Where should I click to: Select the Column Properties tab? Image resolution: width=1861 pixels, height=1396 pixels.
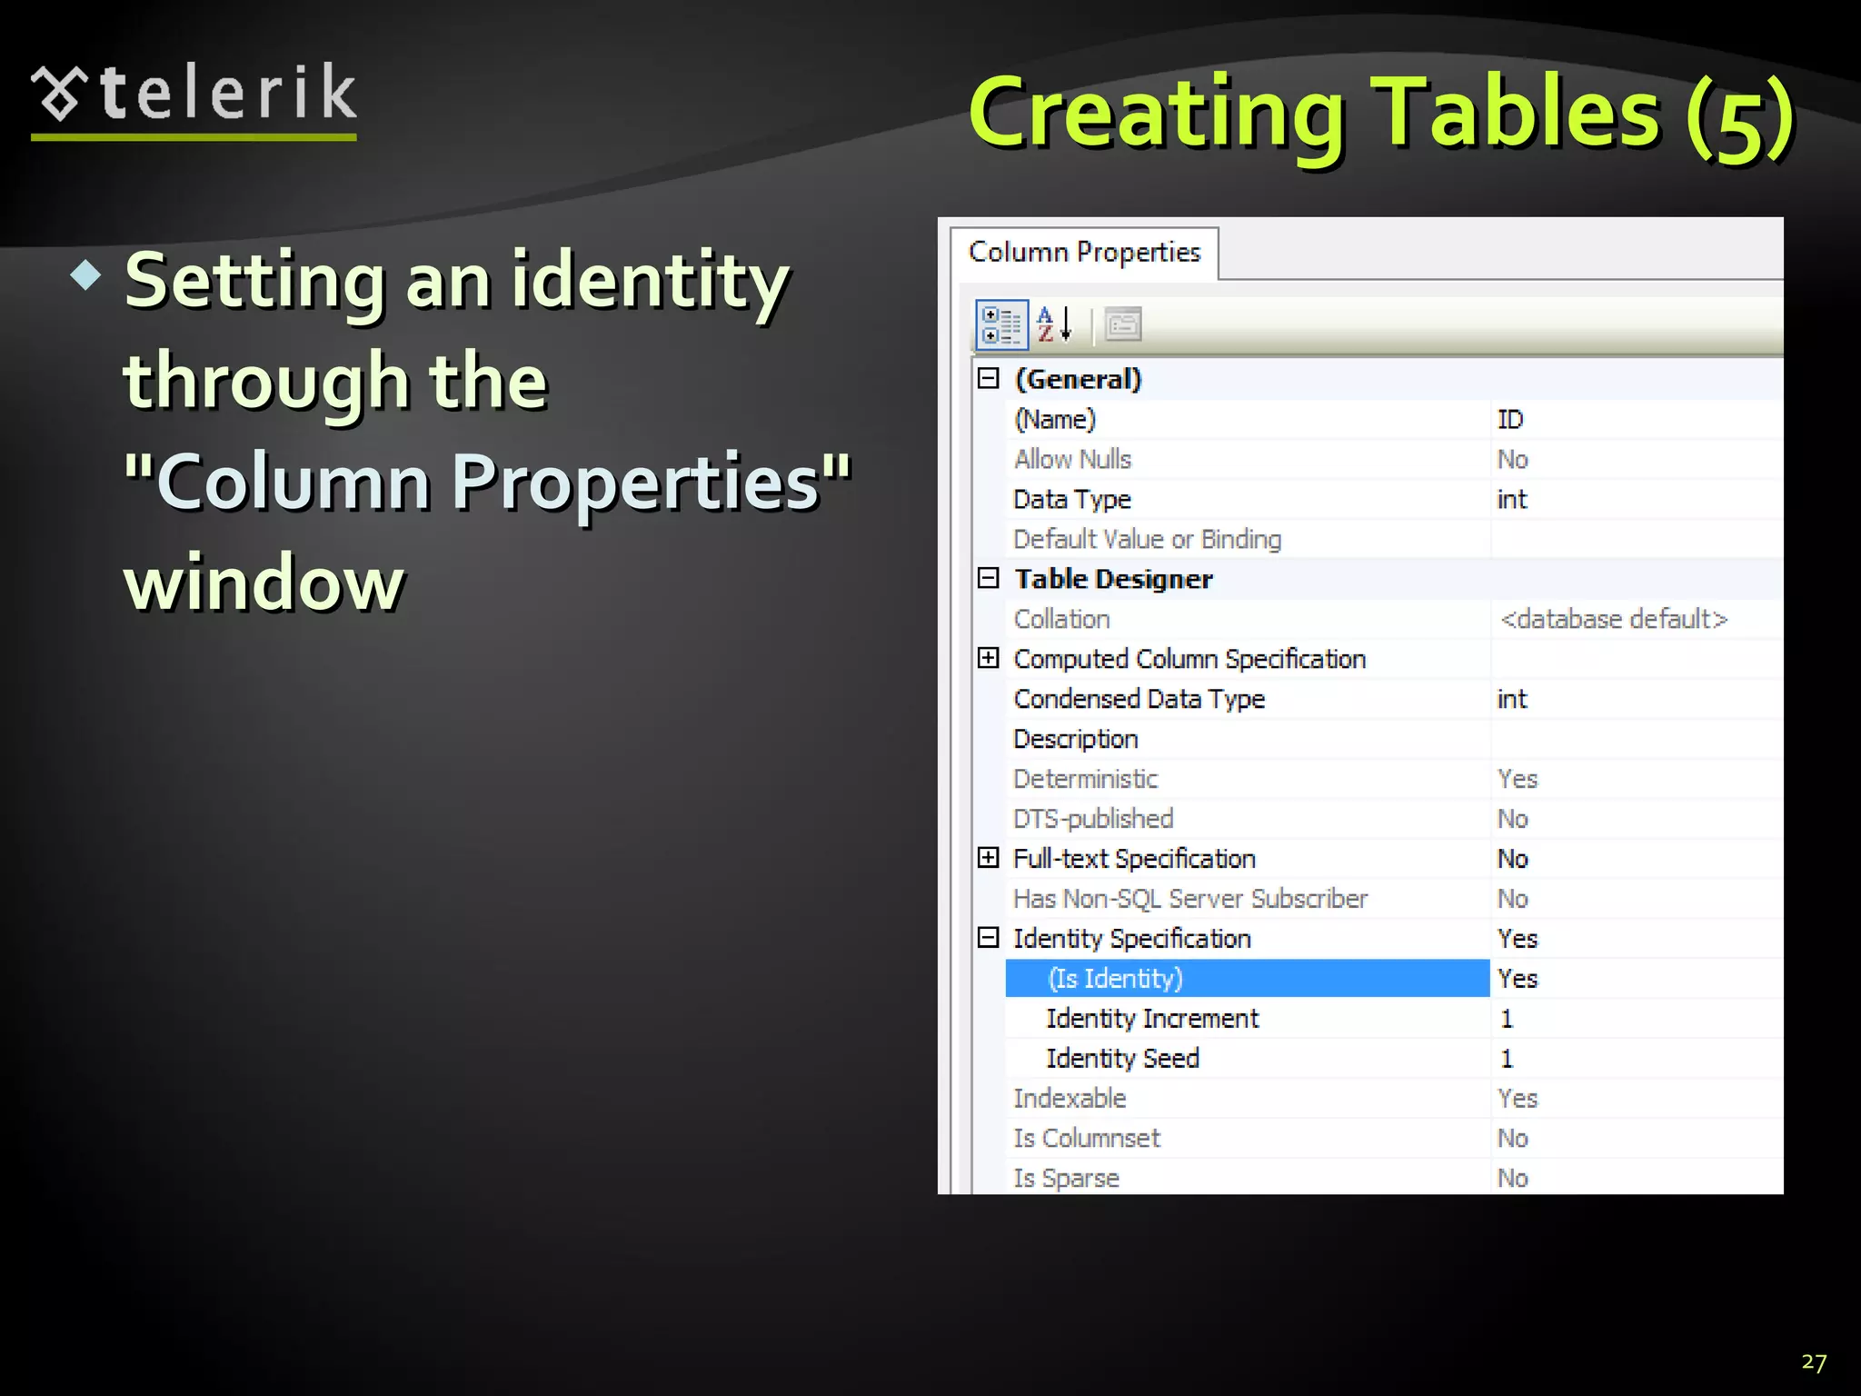1084,252
